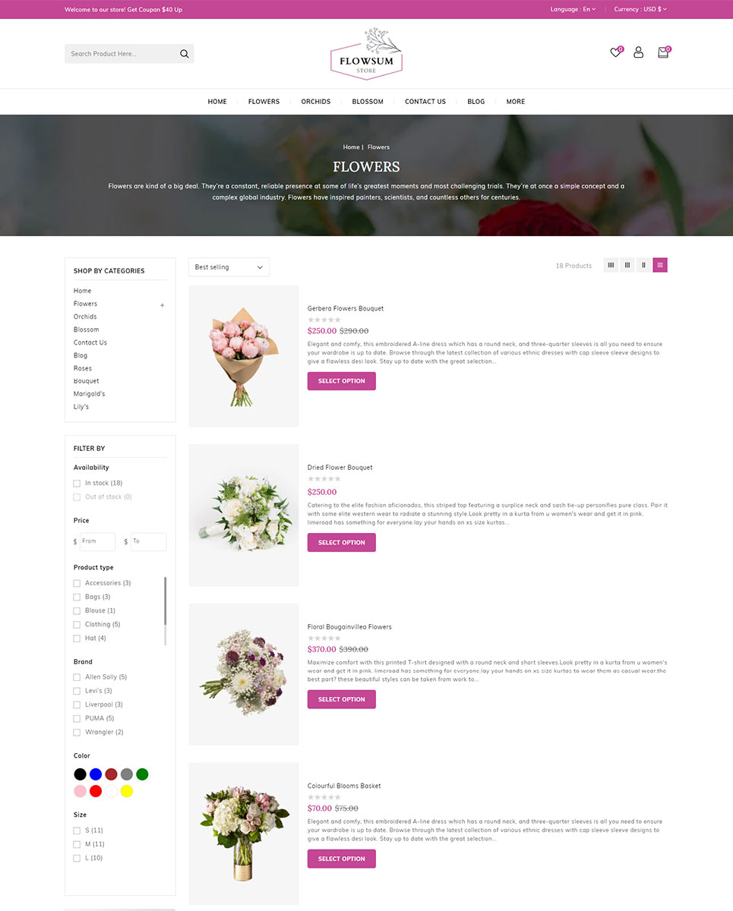Open Contact Us in the main menu
This screenshot has width=733, height=911.
[x=425, y=102]
